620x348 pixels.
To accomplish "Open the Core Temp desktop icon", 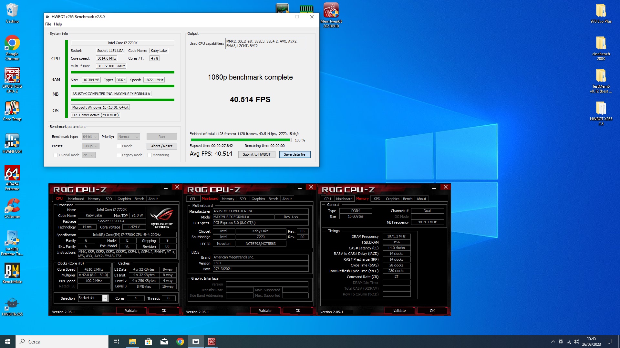I will (12, 111).
